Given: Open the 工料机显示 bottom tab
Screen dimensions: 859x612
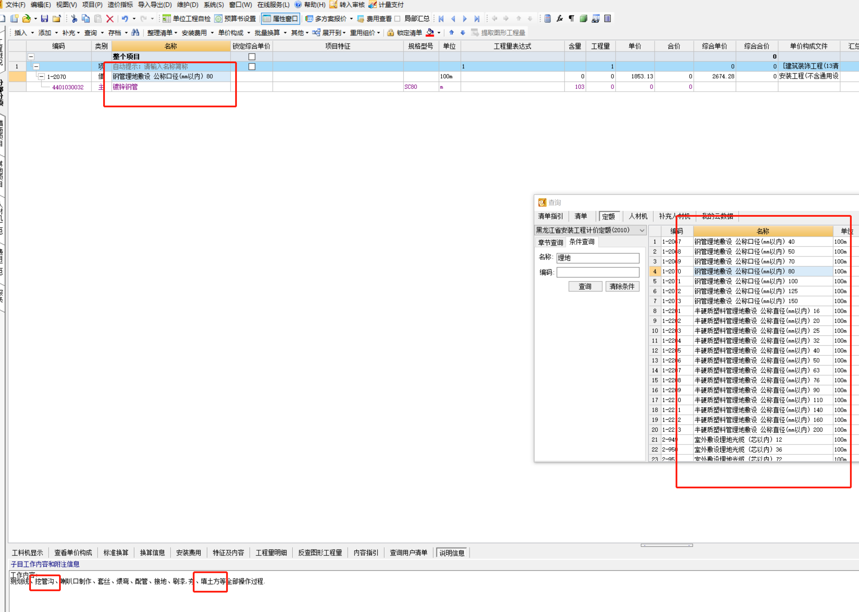Looking at the screenshot, I should pyautogui.click(x=27, y=553).
